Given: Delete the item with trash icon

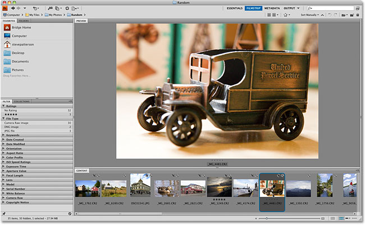Looking at the screenshot, I should [358, 15].
